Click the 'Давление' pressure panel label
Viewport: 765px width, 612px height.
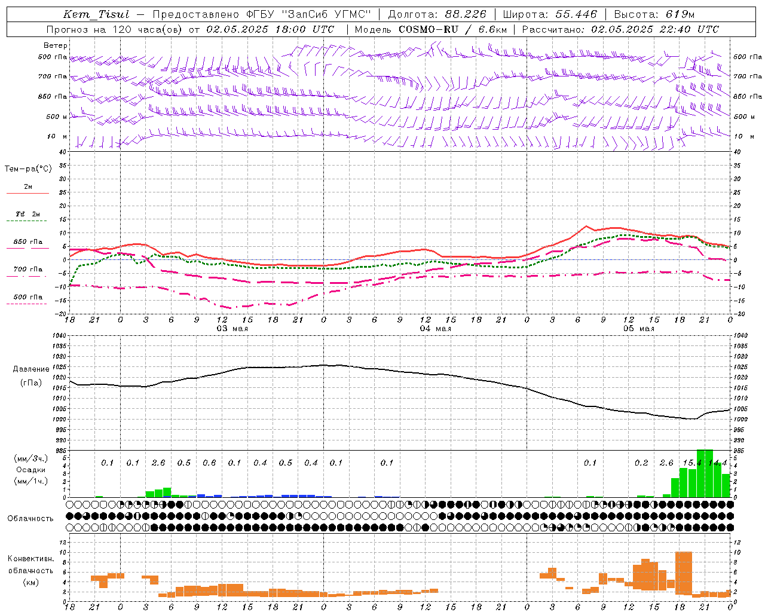tap(31, 369)
